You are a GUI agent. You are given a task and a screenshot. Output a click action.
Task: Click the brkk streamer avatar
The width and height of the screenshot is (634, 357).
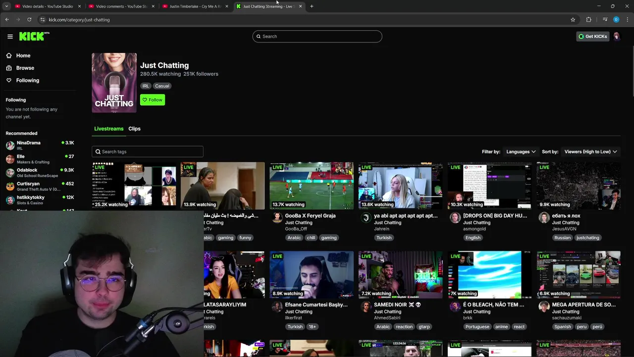(455, 306)
